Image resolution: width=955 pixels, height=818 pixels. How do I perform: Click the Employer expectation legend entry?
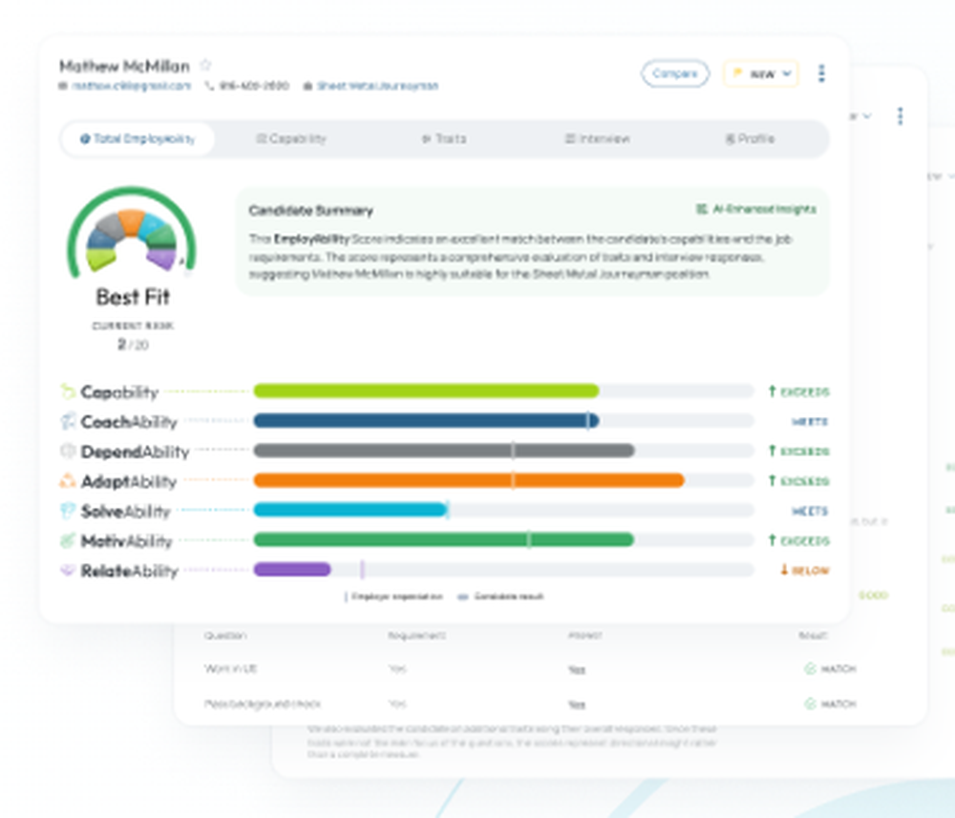click(394, 597)
